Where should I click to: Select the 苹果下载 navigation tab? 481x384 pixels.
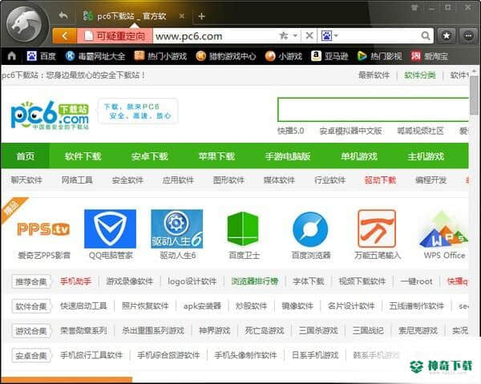coord(216,156)
